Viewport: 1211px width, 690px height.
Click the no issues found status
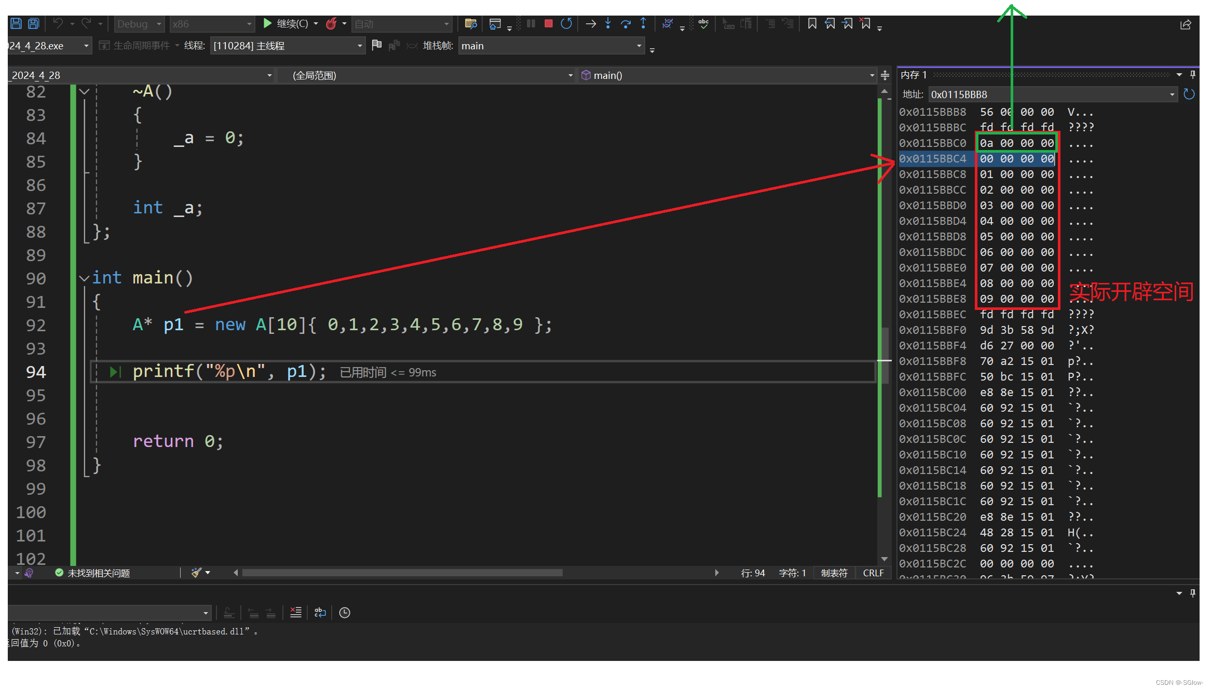coord(93,573)
